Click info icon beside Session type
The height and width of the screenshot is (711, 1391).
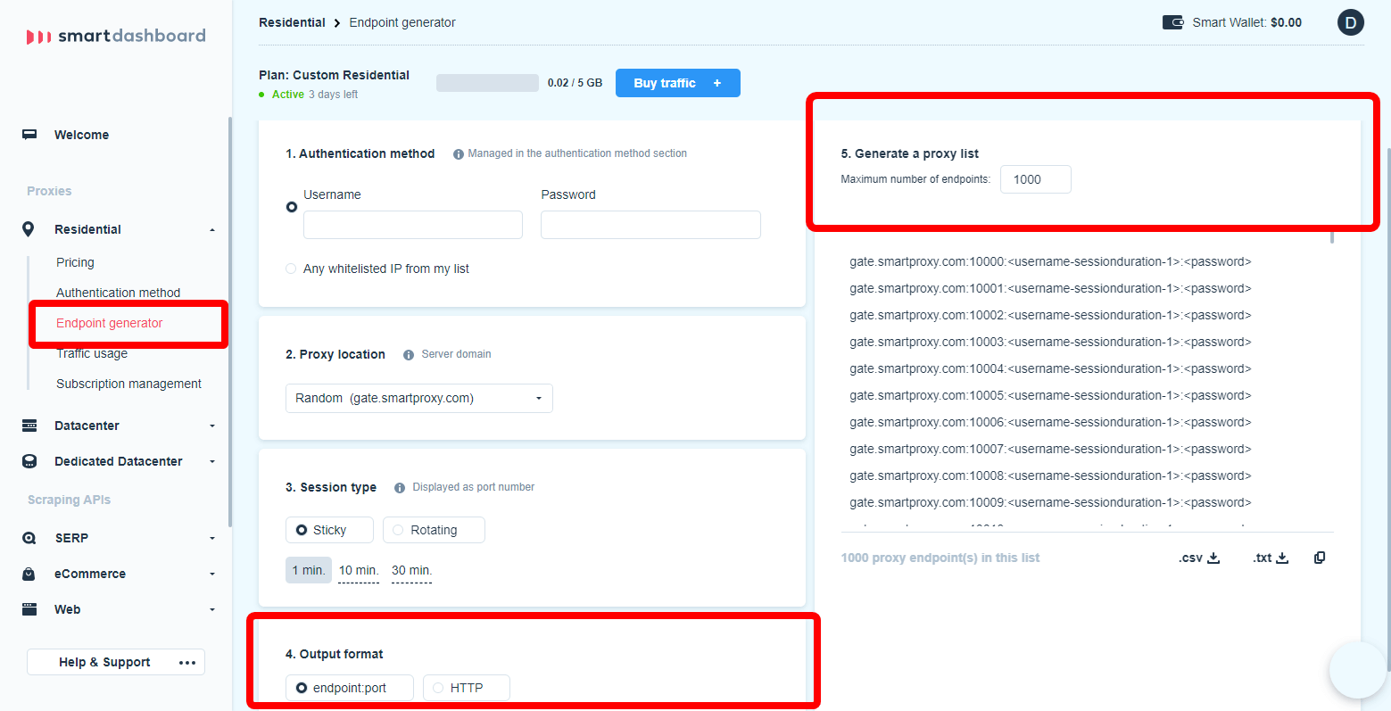click(x=400, y=488)
